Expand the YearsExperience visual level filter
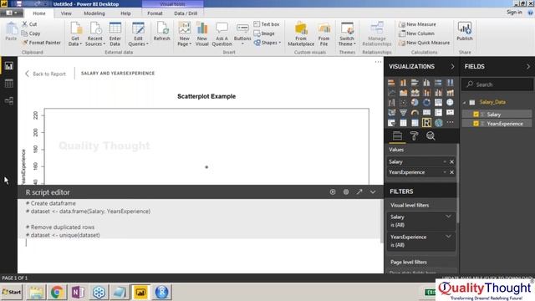This screenshot has height=301, width=535. 448,237
